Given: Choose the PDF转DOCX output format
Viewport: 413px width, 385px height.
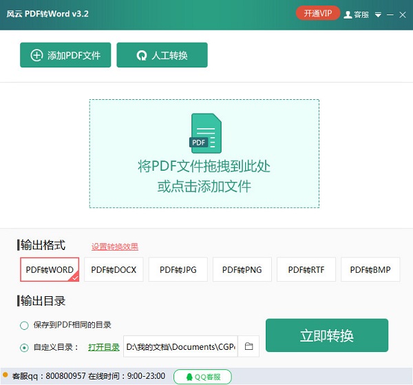Looking at the screenshot, I should (114, 269).
